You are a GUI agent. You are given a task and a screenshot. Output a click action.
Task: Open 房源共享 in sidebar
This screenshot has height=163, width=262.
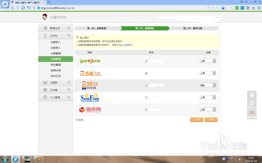click(56, 70)
